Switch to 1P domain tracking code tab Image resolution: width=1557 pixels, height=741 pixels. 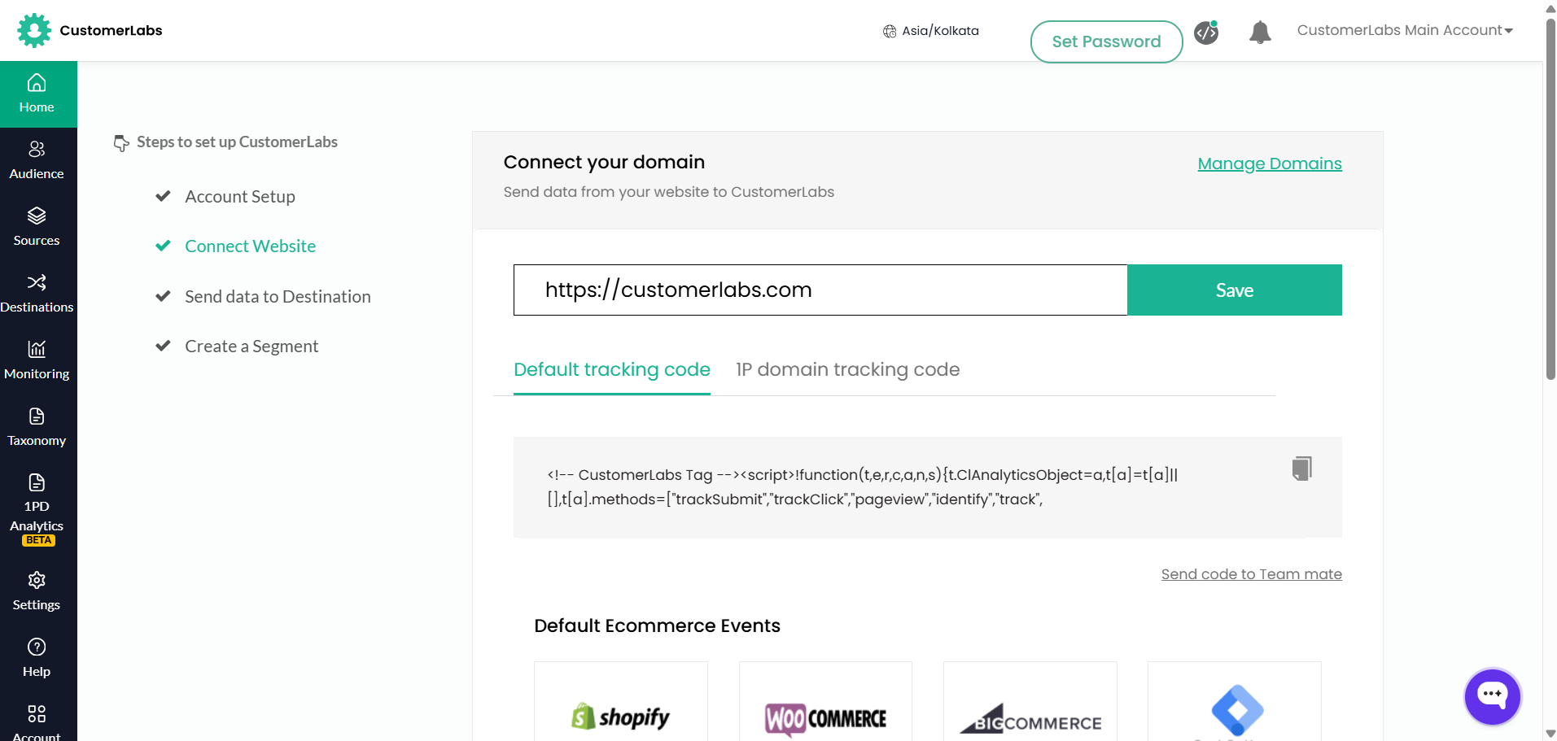tap(846, 369)
